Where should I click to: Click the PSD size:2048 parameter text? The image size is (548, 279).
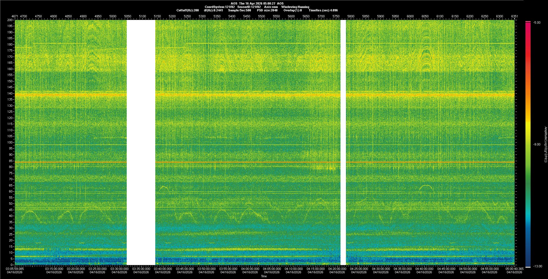click(267, 10)
